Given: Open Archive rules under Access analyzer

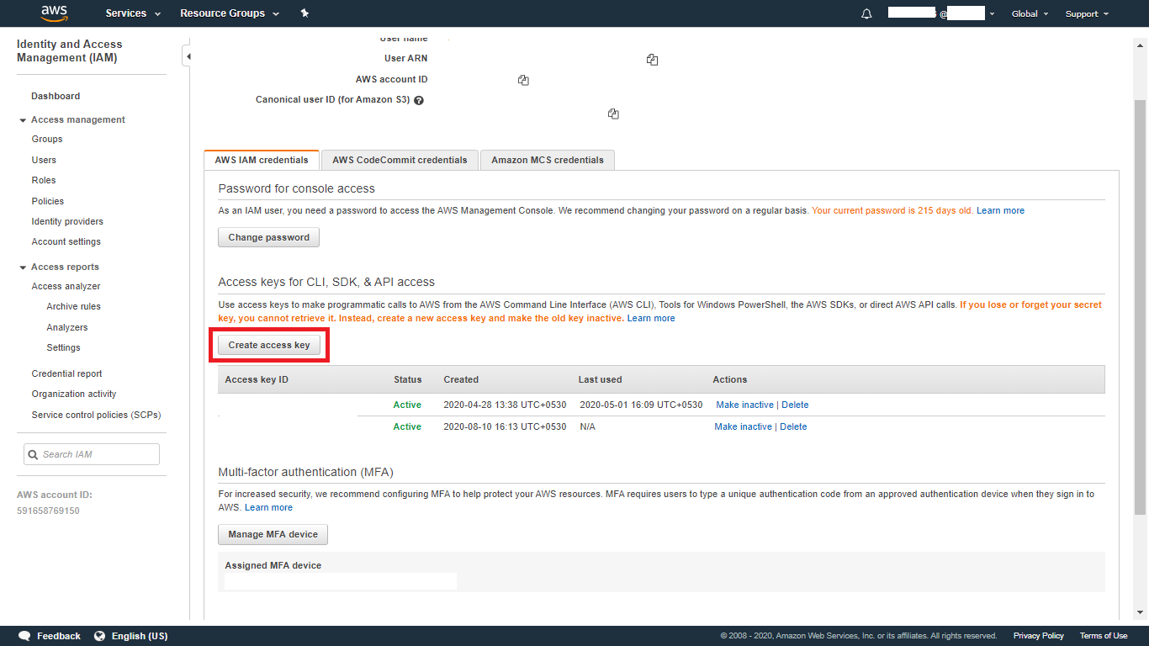Looking at the screenshot, I should click(x=74, y=306).
